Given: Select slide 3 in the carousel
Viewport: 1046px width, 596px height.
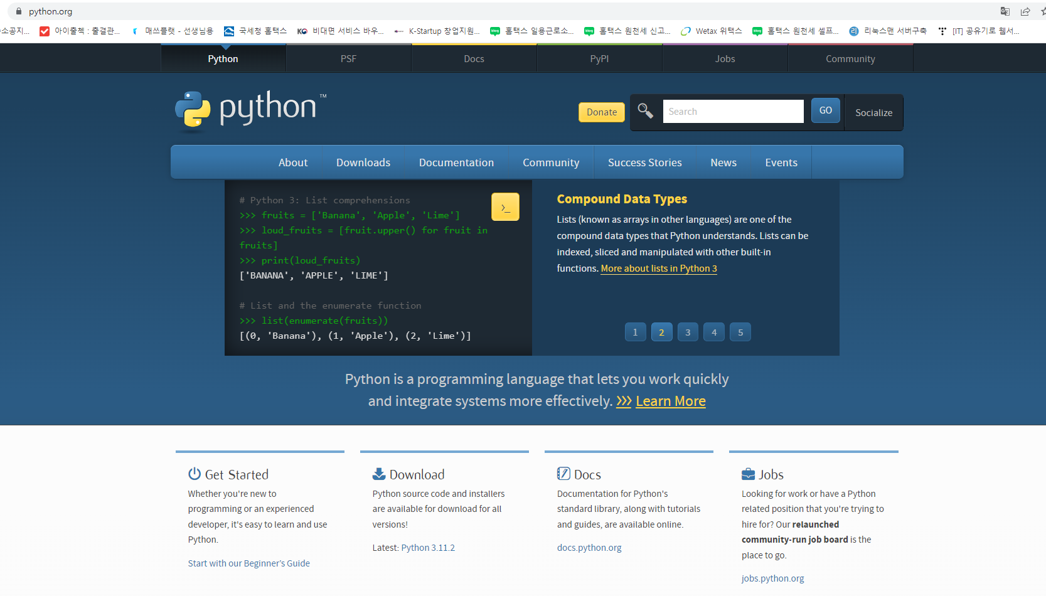Looking at the screenshot, I should point(688,332).
